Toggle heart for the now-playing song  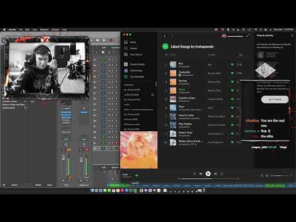coord(137,176)
